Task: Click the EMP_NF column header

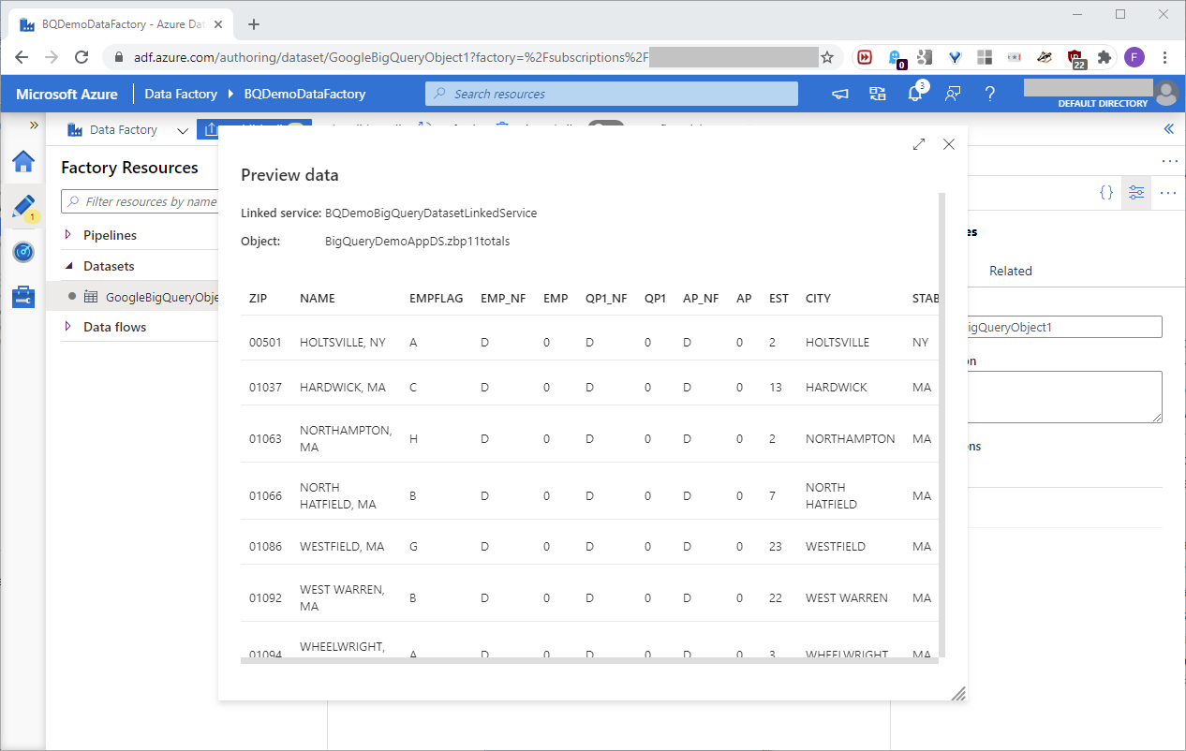Action: [503, 299]
